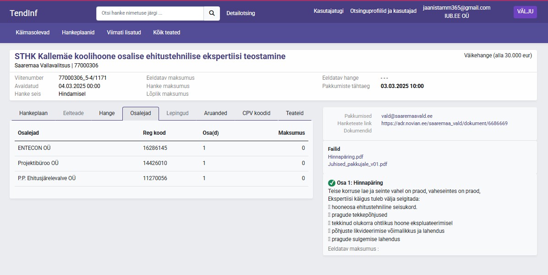Open the adr.novian.ee hanketeate link

(444, 123)
